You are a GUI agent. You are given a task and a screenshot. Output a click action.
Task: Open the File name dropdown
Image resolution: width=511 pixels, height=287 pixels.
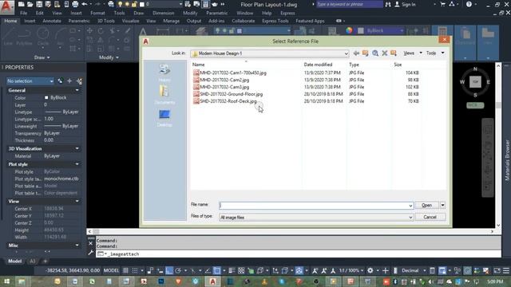pos(410,206)
